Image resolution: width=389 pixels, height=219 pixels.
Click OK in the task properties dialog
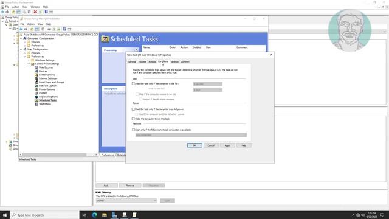tap(194, 145)
